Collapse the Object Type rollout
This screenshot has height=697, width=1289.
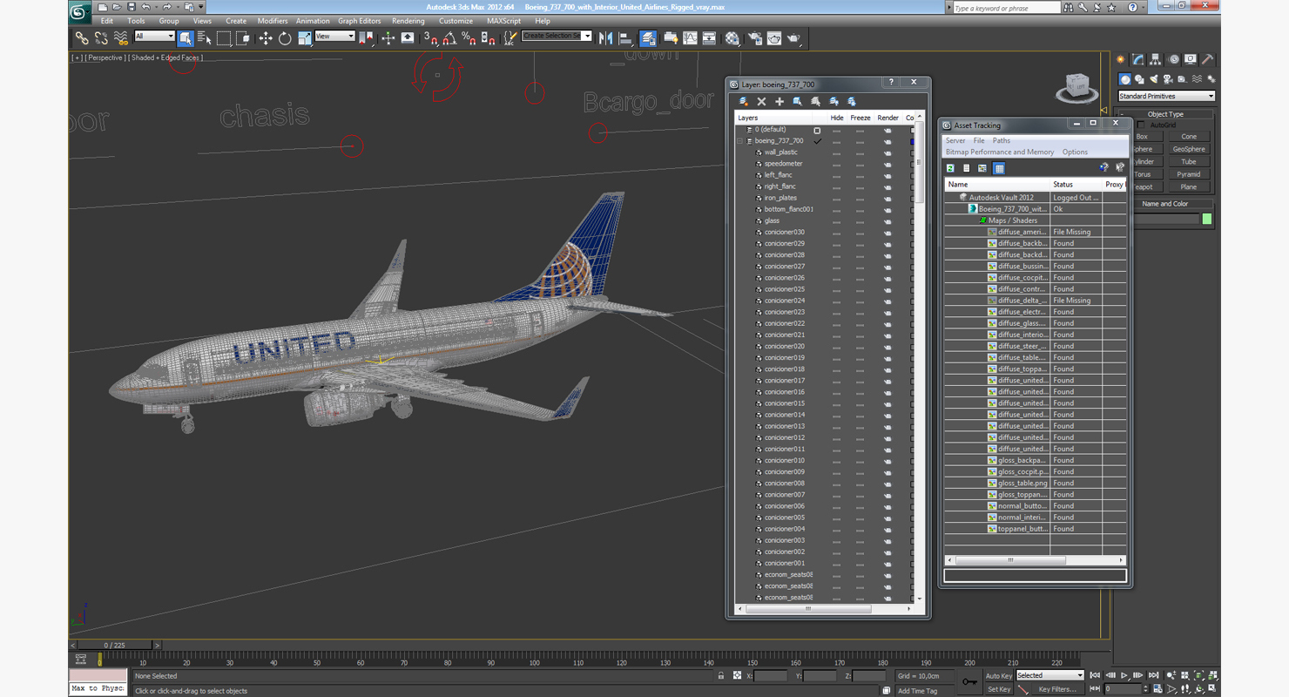pyautogui.click(x=1165, y=114)
